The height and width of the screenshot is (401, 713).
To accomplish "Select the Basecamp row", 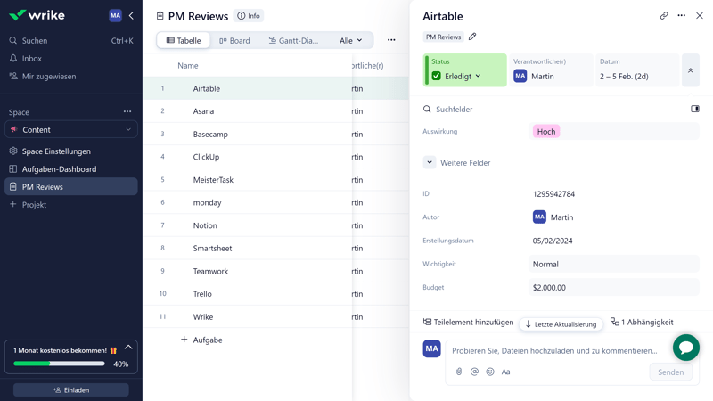I will point(276,135).
